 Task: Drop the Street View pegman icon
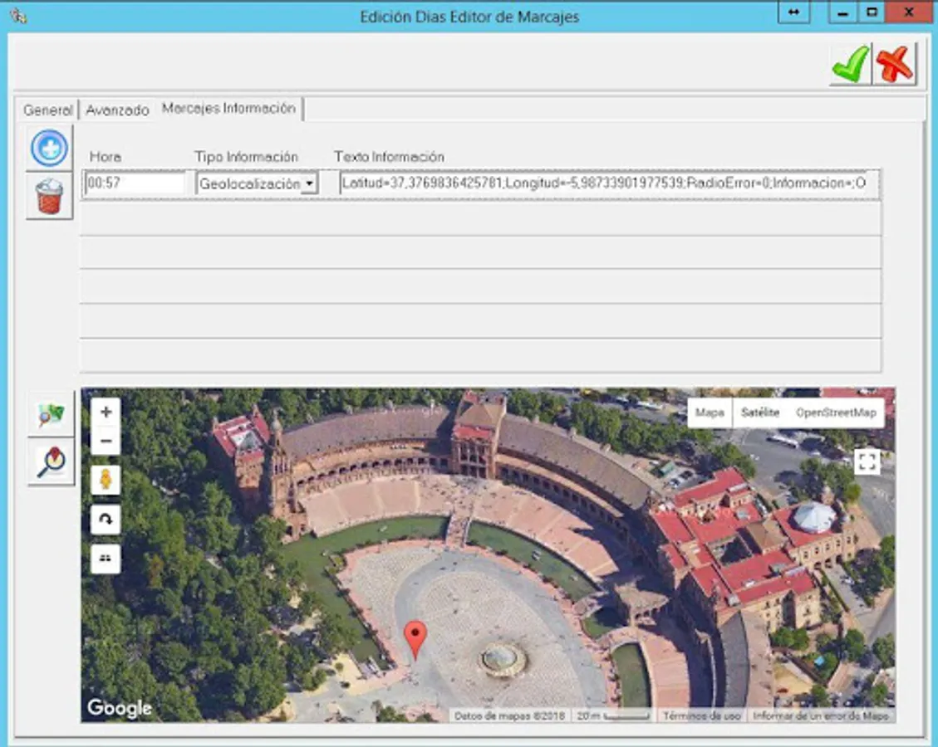[106, 480]
